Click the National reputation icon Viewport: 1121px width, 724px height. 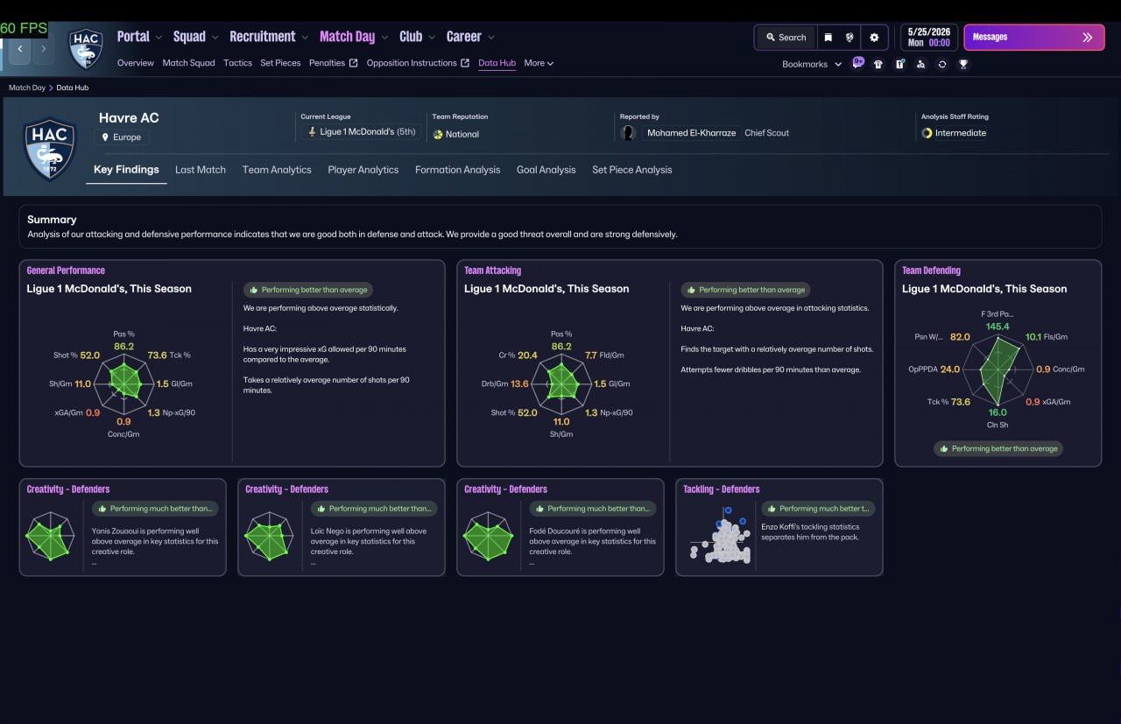click(438, 135)
